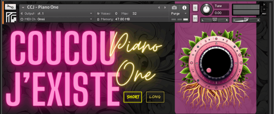The image size is (274, 114).
Task: Close the instrument with the X button
Action: 264,5
